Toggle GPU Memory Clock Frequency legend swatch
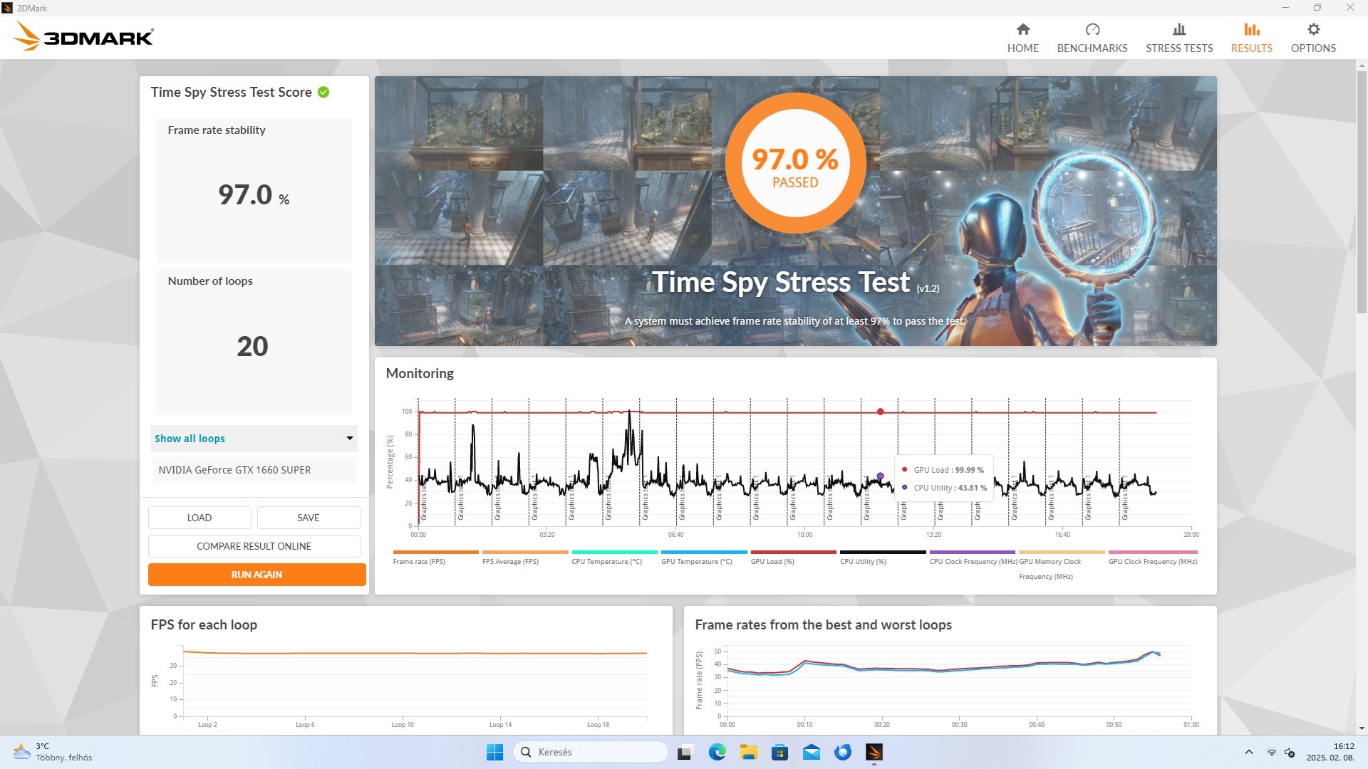 pos(1062,552)
